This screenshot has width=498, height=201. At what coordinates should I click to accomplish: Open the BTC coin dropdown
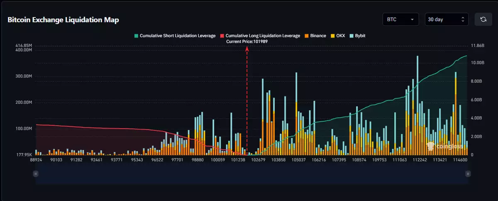(400, 19)
